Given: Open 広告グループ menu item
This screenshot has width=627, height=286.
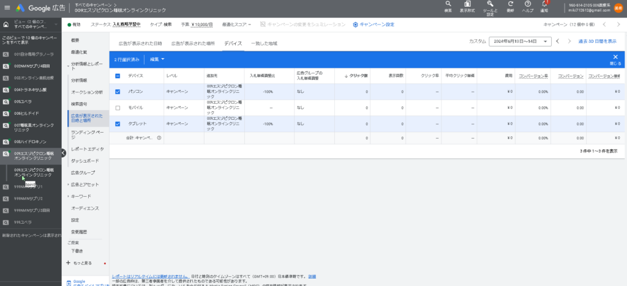Looking at the screenshot, I should [83, 173].
